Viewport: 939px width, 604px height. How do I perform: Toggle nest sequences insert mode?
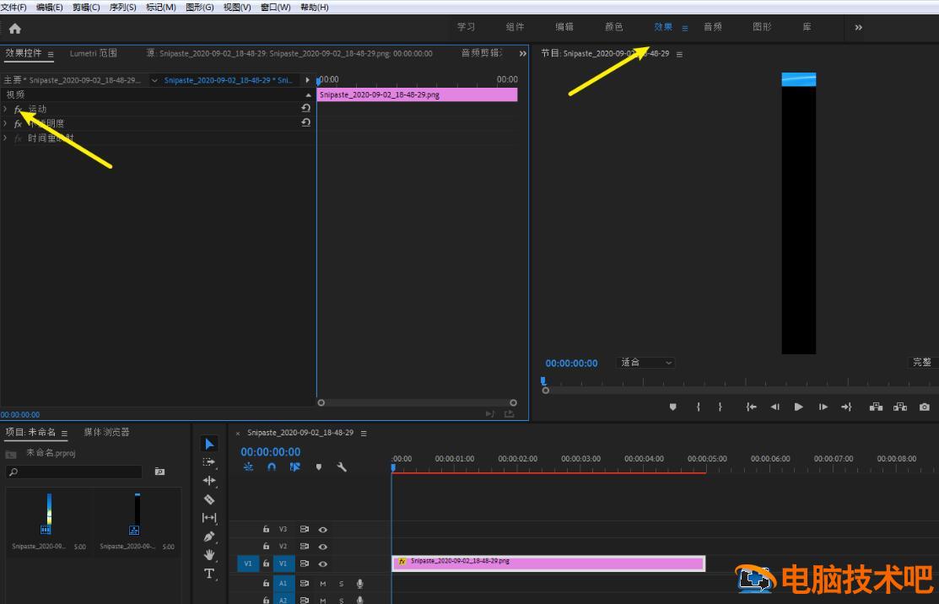pyautogui.click(x=248, y=466)
